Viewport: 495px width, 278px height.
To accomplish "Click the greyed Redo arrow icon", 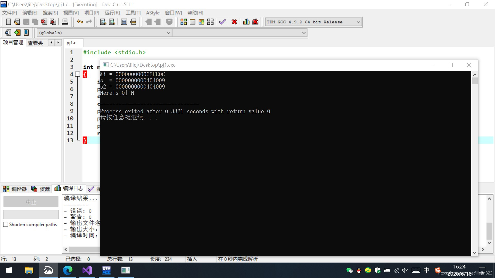I will [x=89, y=22].
